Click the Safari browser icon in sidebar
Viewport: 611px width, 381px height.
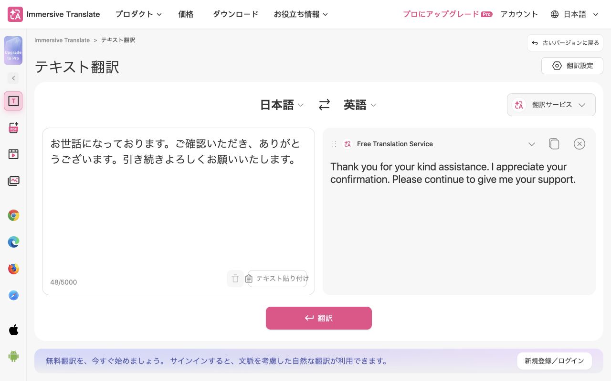pyautogui.click(x=13, y=296)
